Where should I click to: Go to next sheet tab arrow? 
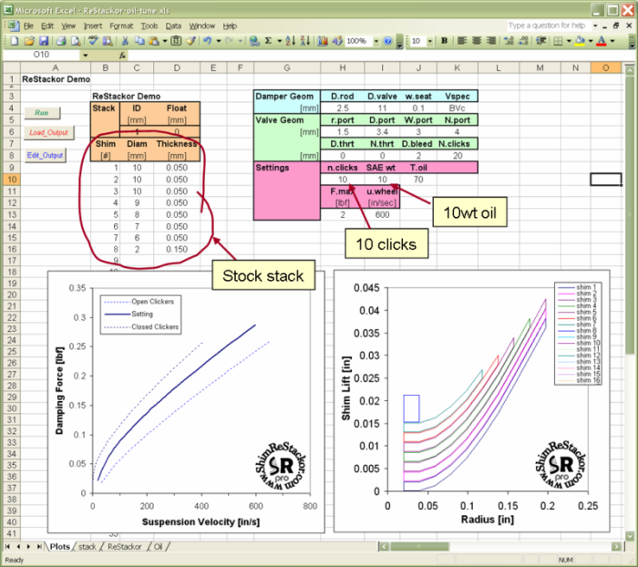click(x=28, y=547)
